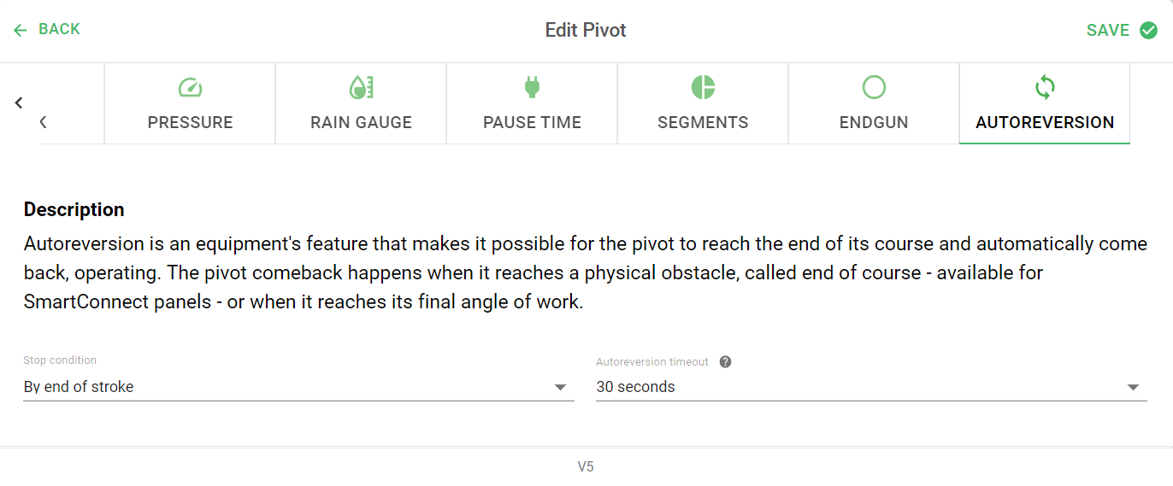The height and width of the screenshot is (486, 1173).
Task: Switch to the Segments tab
Action: pyautogui.click(x=703, y=103)
